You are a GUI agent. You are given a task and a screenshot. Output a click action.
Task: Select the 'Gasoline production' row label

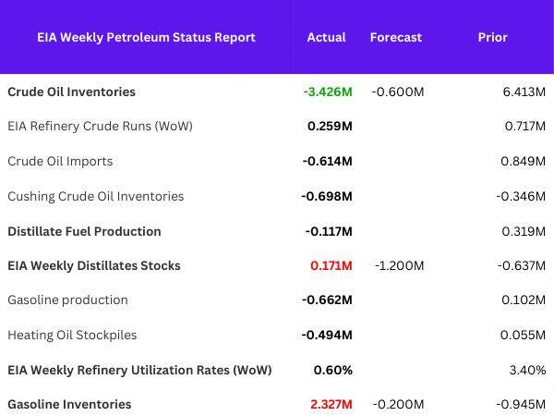(x=67, y=300)
